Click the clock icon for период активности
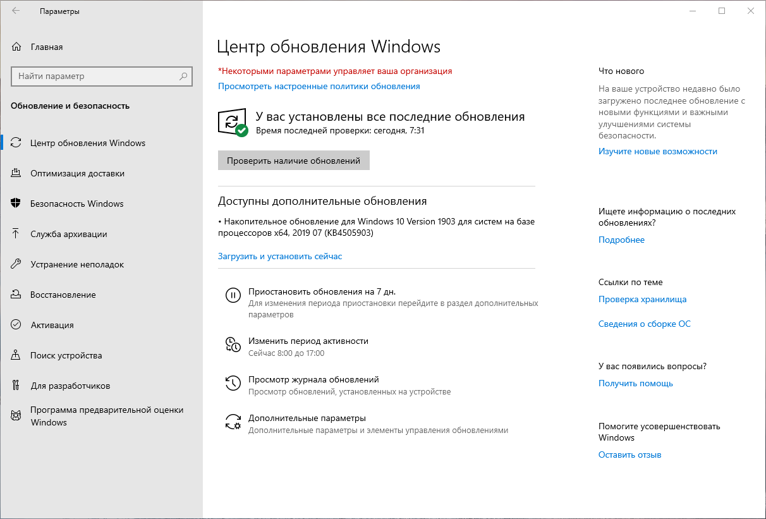 point(232,345)
